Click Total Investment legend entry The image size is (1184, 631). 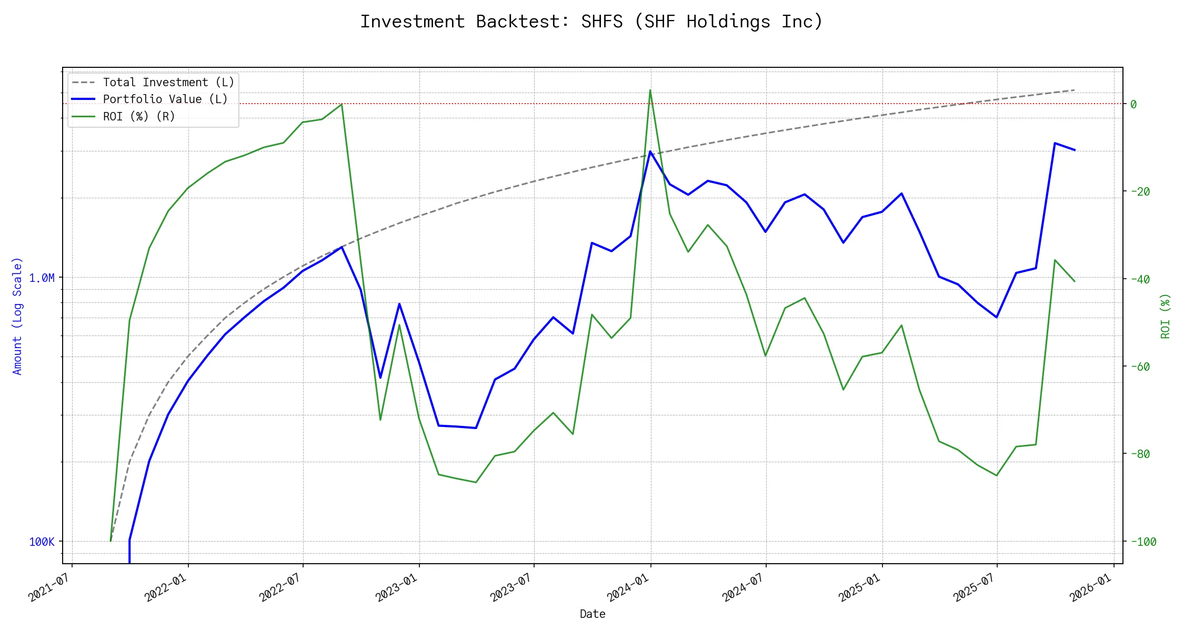pos(168,83)
